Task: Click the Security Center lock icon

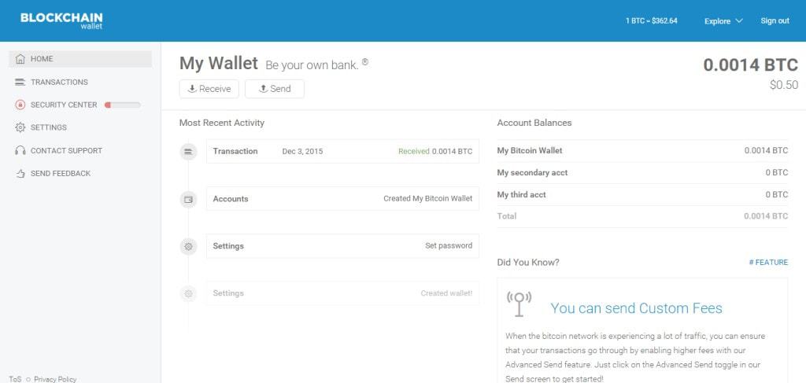Action: pyautogui.click(x=20, y=105)
